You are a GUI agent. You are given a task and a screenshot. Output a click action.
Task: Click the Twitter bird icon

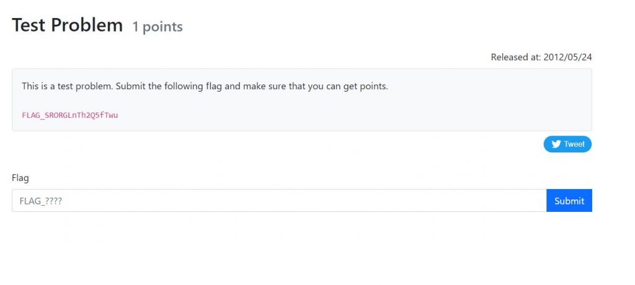[556, 144]
